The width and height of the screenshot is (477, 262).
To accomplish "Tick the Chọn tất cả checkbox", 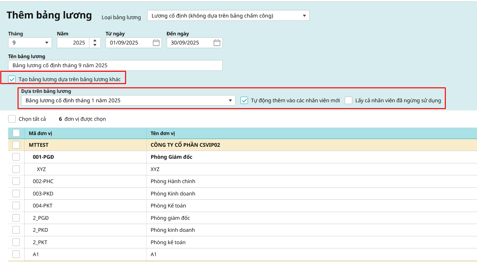I will tap(12, 119).
